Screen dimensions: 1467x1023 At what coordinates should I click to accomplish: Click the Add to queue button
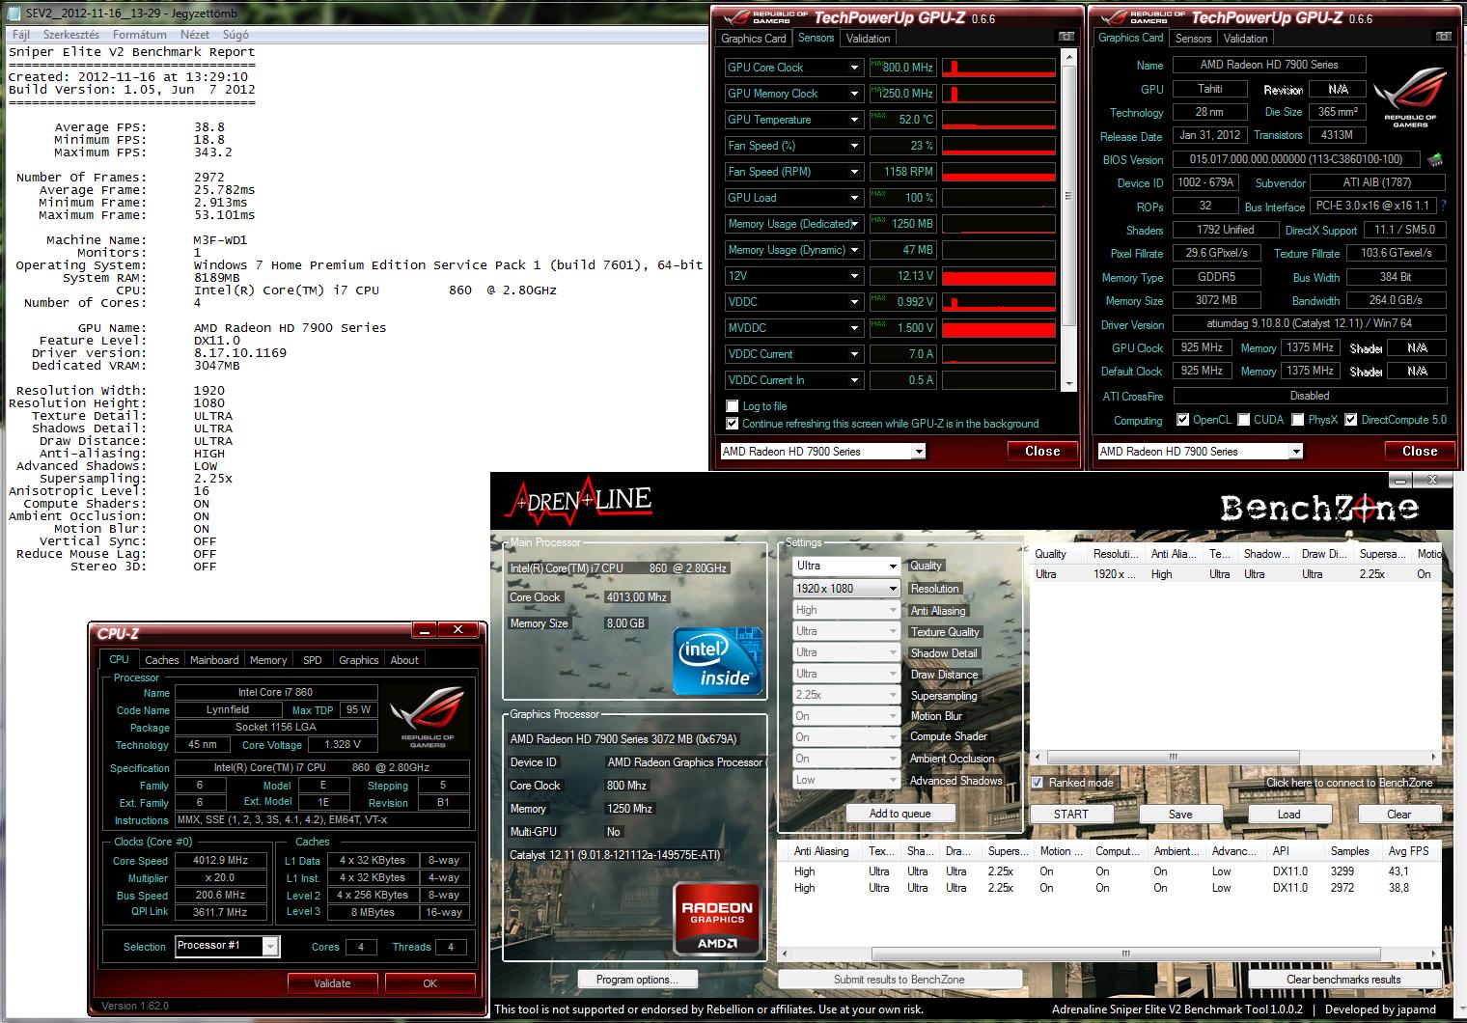click(900, 814)
